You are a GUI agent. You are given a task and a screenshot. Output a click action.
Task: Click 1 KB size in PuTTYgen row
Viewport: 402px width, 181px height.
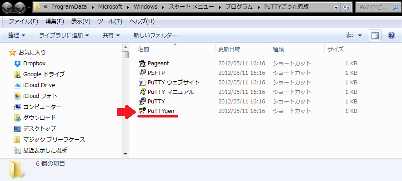pyautogui.click(x=351, y=111)
